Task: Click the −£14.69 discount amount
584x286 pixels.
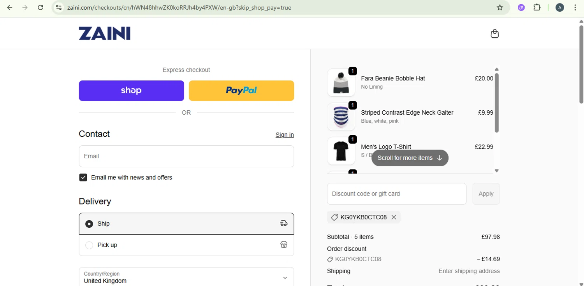Action: click(x=488, y=259)
